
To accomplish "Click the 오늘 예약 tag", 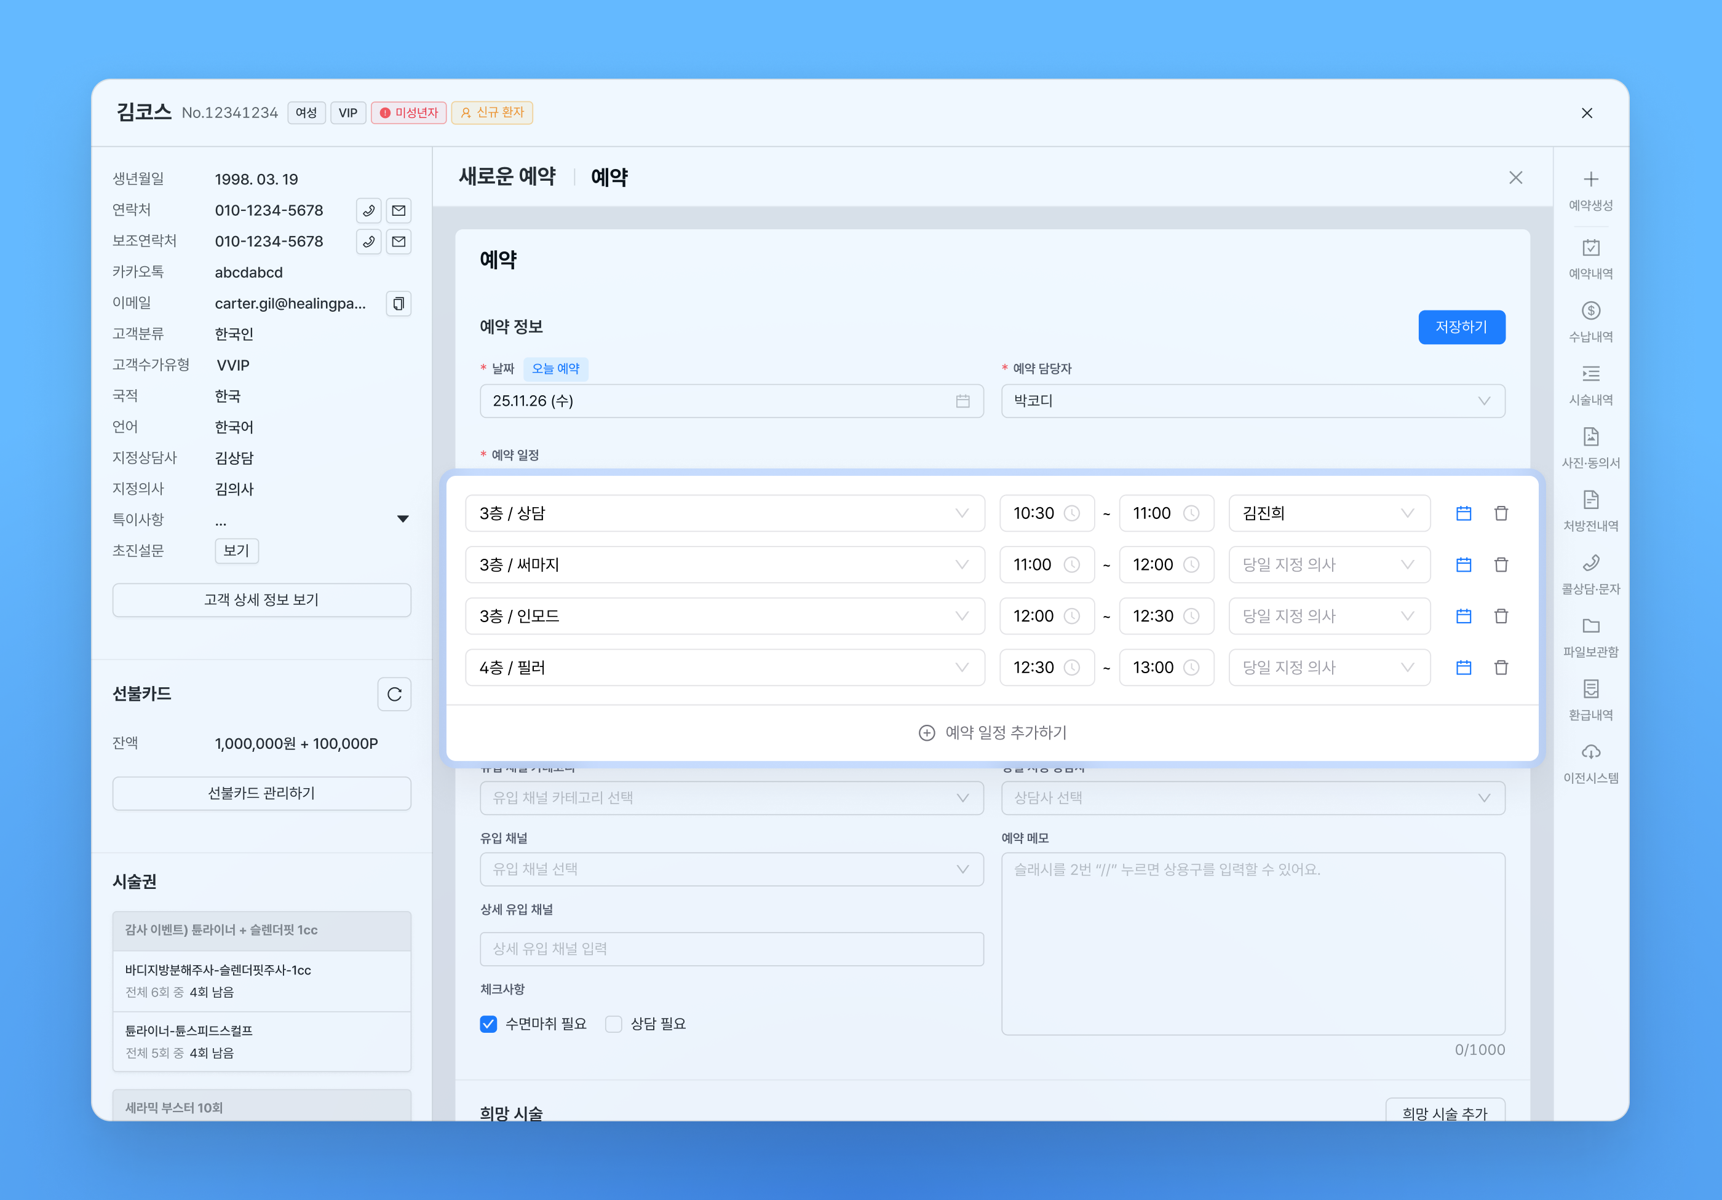I will pos(555,368).
